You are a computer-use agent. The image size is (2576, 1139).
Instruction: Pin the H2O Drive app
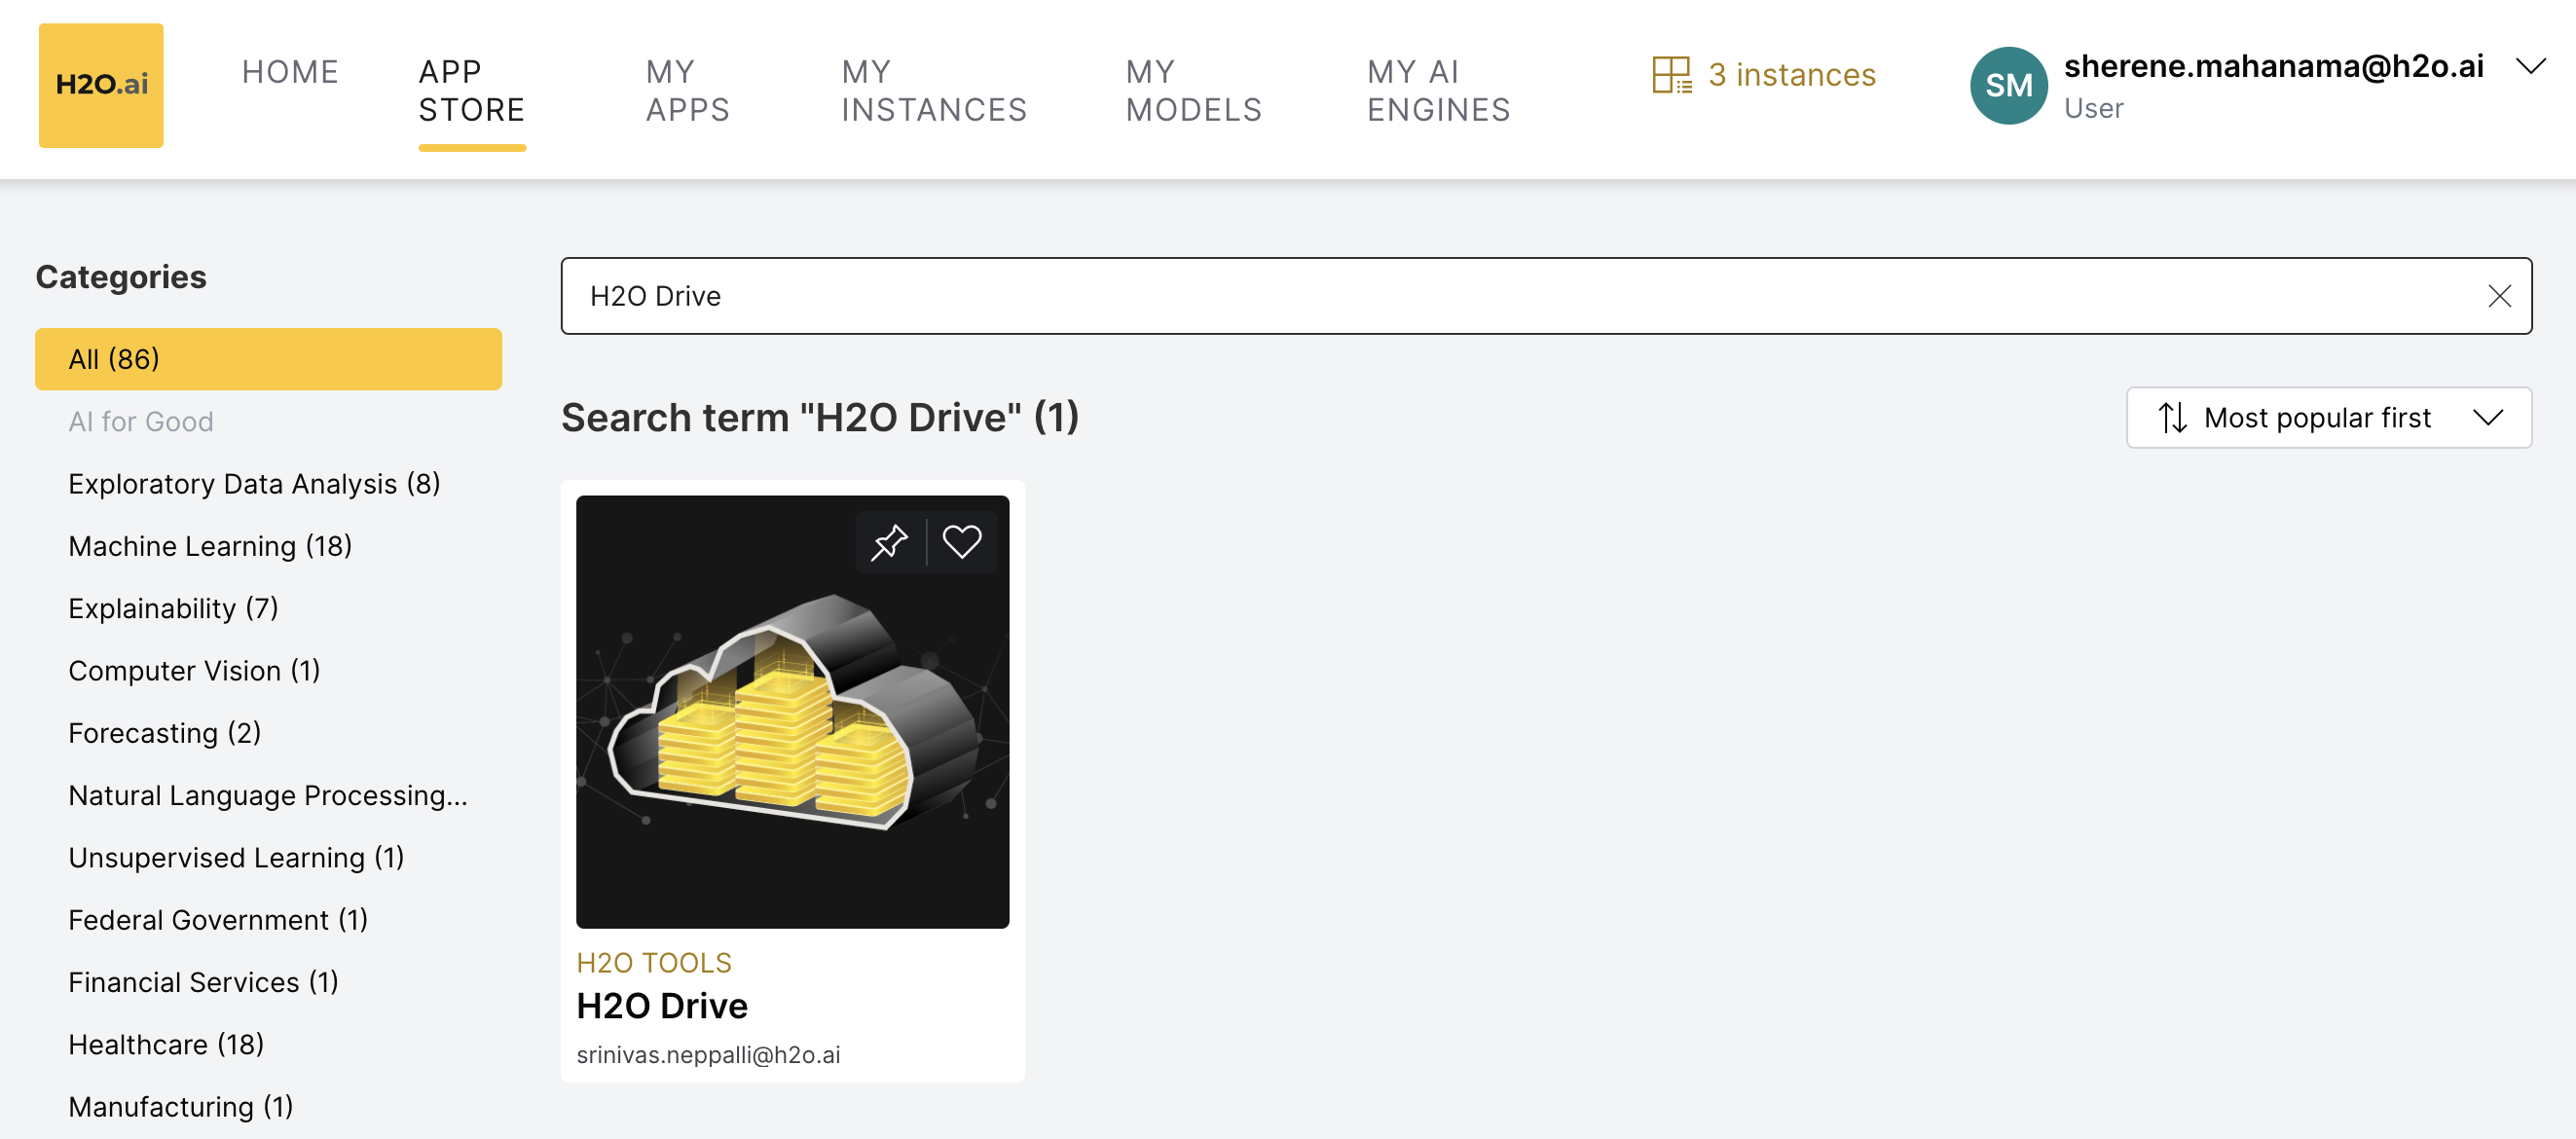pyautogui.click(x=889, y=543)
